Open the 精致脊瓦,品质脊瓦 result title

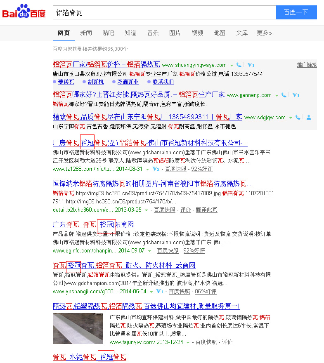(x=147, y=117)
